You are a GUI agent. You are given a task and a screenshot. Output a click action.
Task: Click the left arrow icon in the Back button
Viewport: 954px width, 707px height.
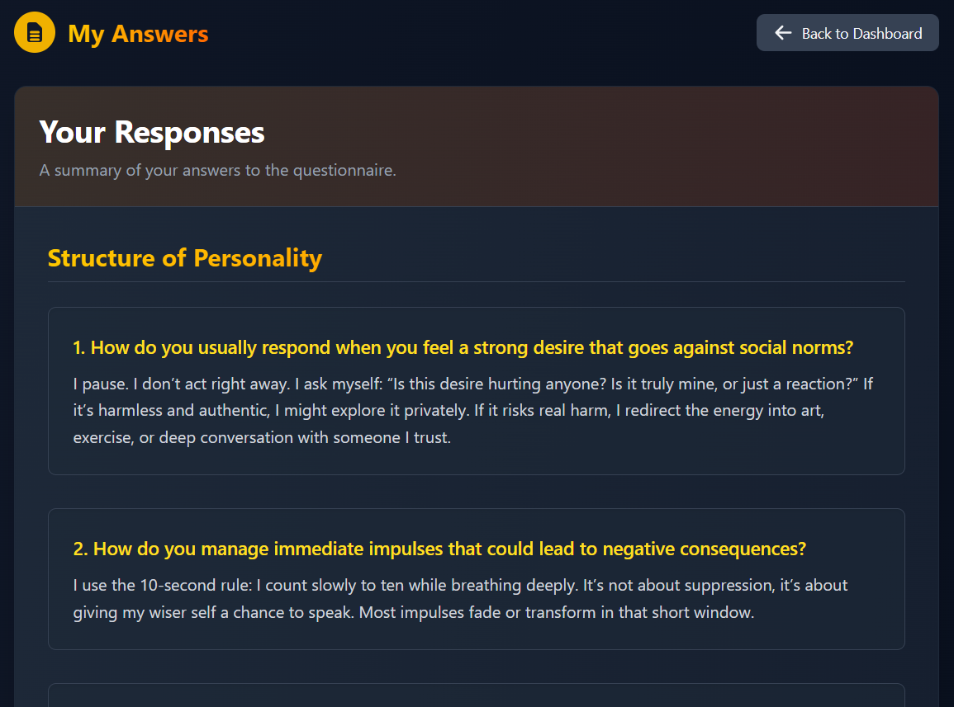point(783,33)
